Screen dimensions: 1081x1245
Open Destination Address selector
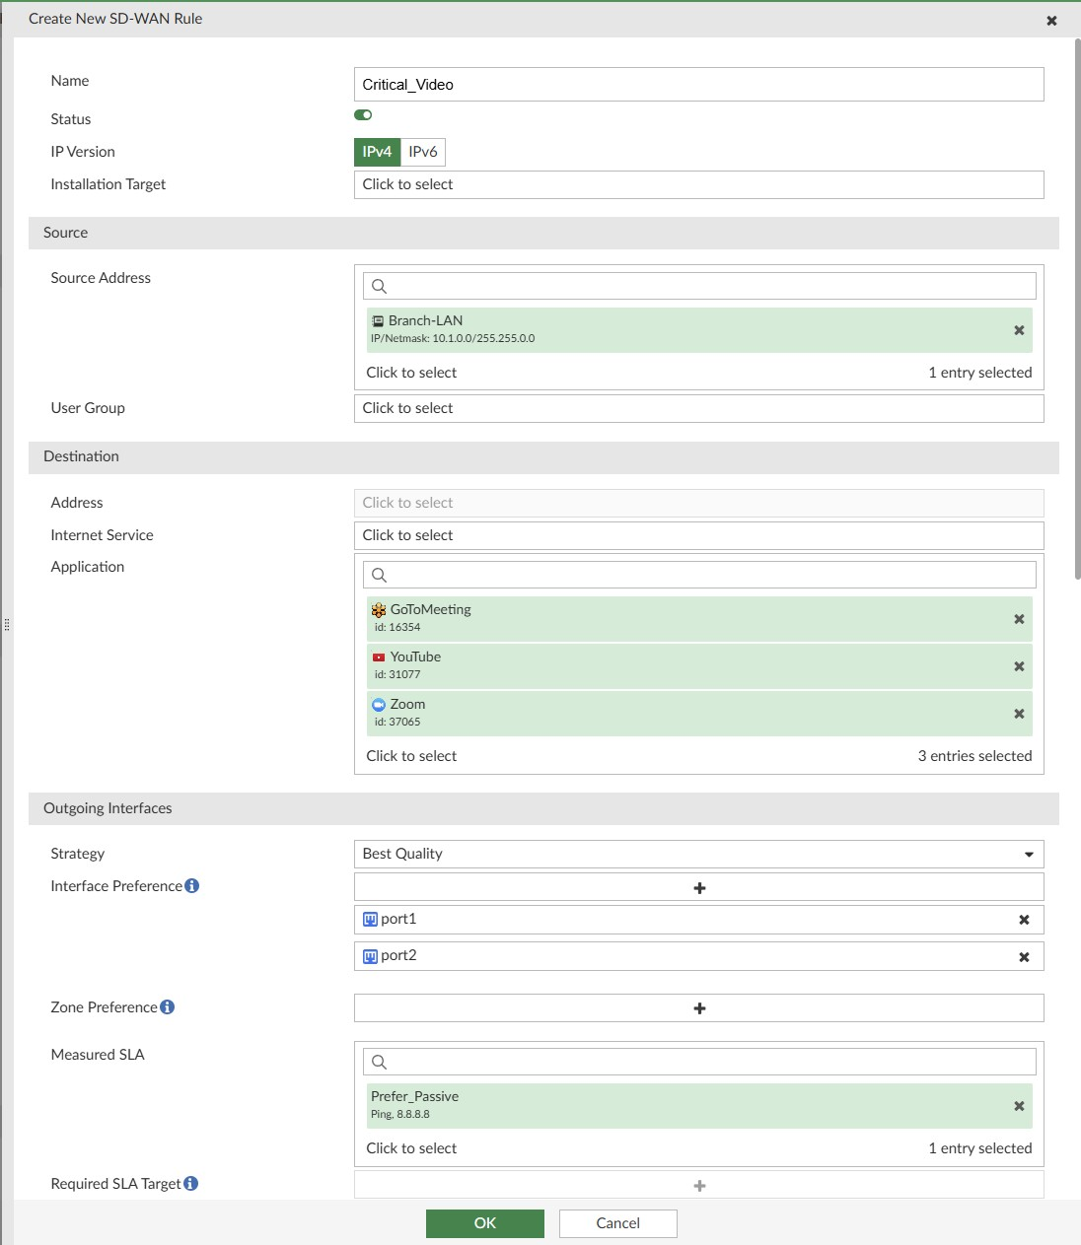pyautogui.click(x=699, y=503)
